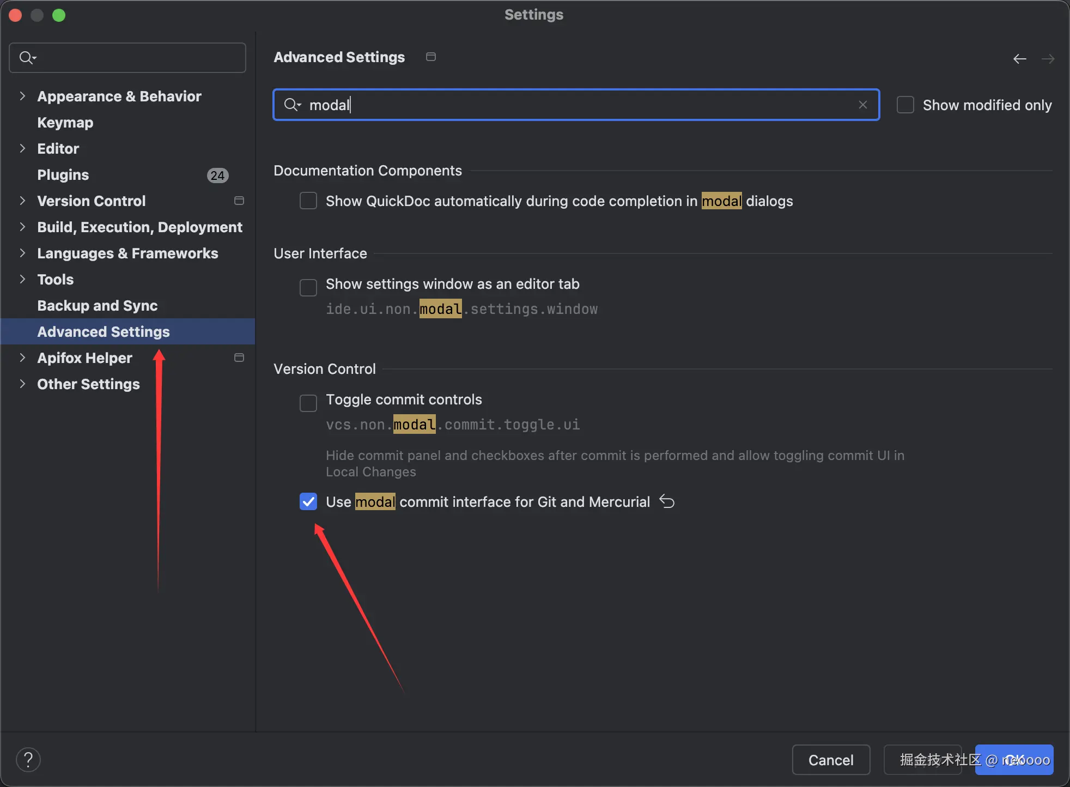Image resolution: width=1070 pixels, height=787 pixels.
Task: Clear the modal search text
Action: 862,105
